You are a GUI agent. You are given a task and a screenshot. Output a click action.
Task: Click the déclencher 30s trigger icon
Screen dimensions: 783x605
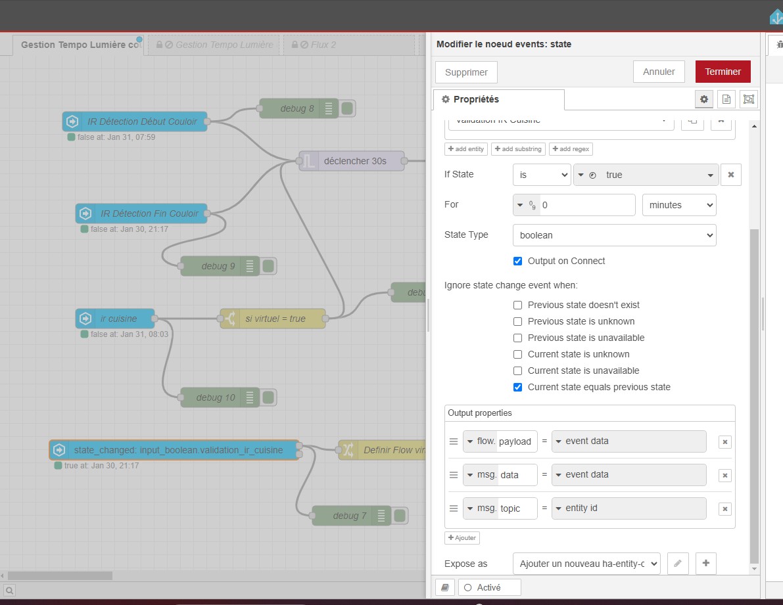pos(309,161)
